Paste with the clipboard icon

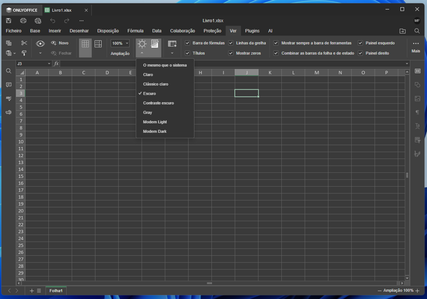(x=9, y=53)
